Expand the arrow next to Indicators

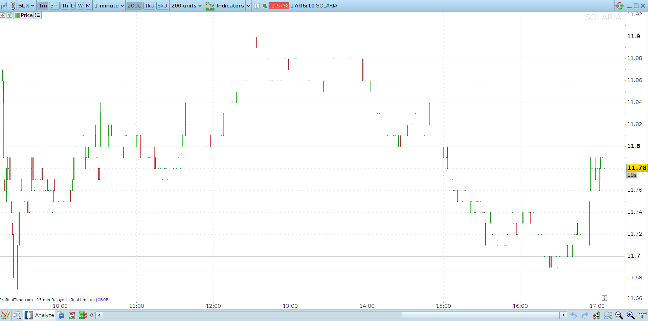[248, 6]
